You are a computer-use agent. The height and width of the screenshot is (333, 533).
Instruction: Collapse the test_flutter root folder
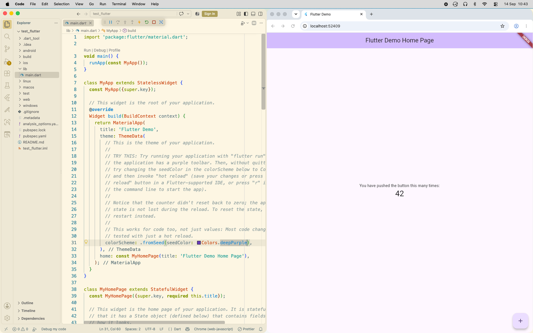[31, 31]
